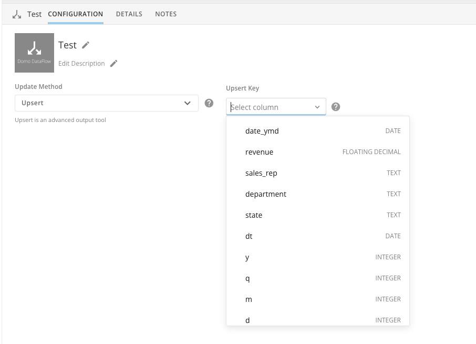Click the Update Method label
Image resolution: width=476 pixels, height=344 pixels.
[x=38, y=87]
